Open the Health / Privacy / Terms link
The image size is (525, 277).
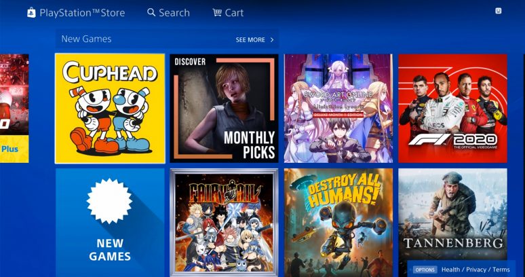point(475,270)
